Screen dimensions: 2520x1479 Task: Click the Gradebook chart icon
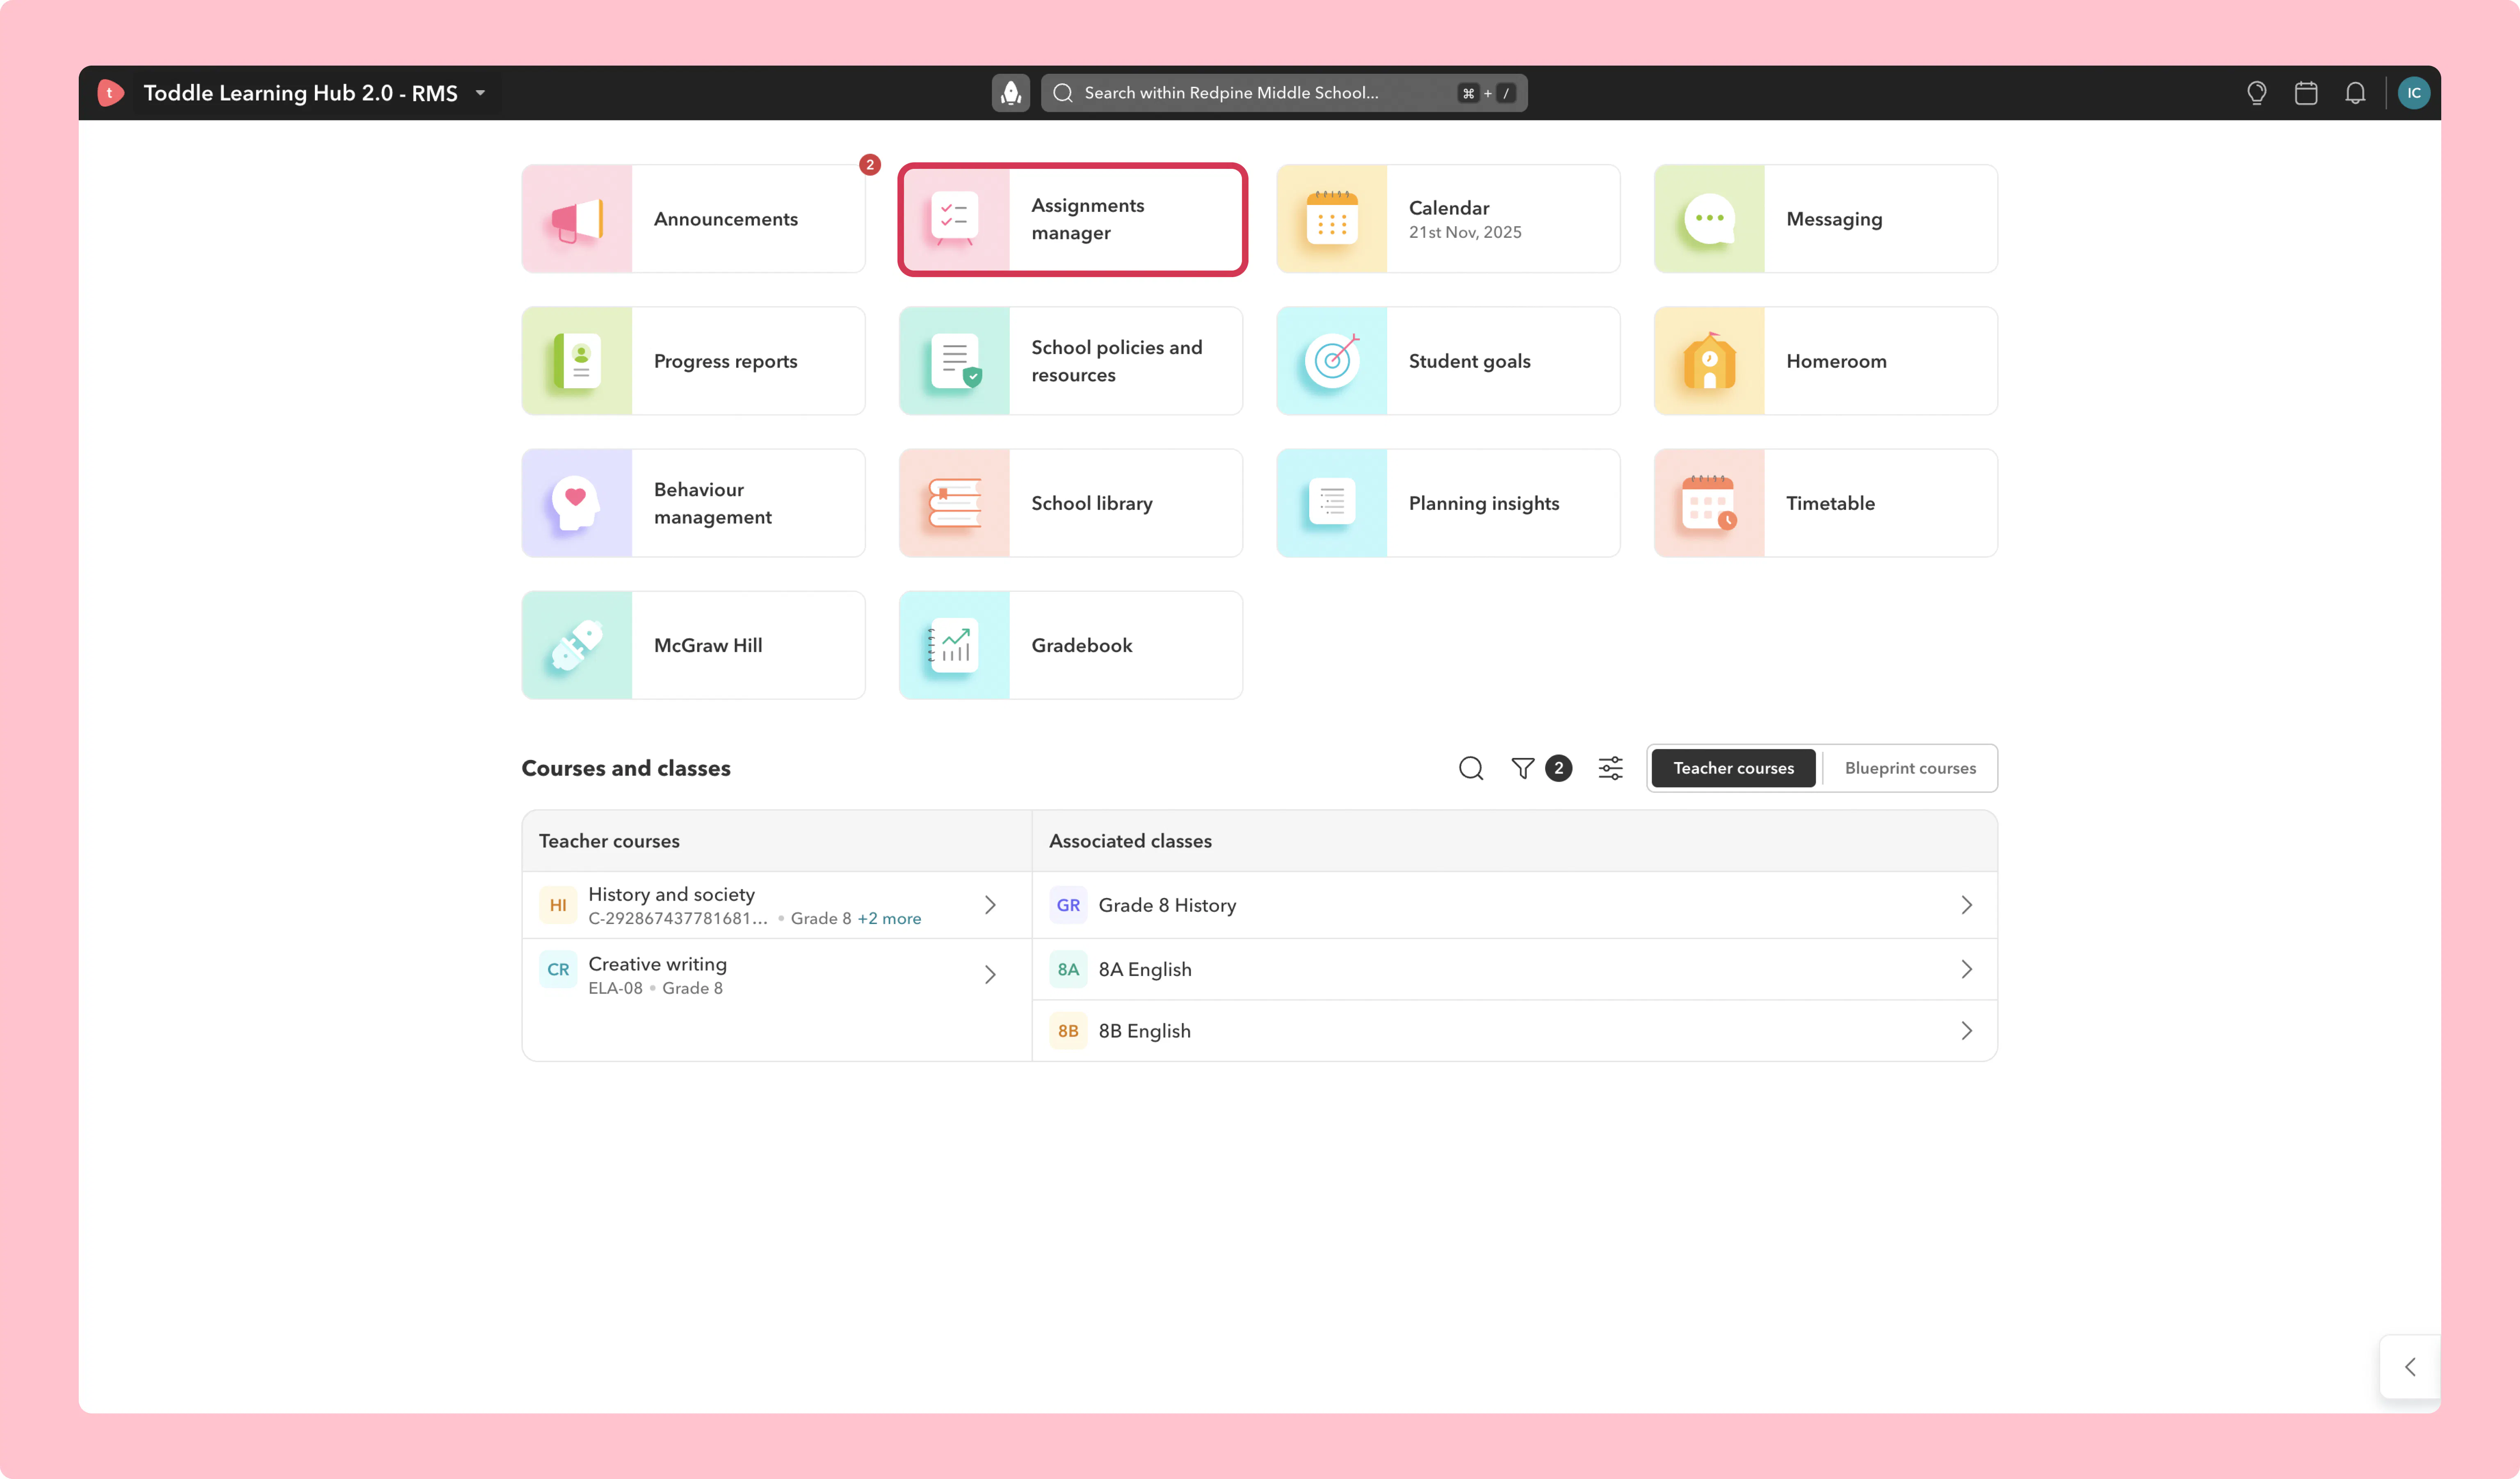coord(953,646)
